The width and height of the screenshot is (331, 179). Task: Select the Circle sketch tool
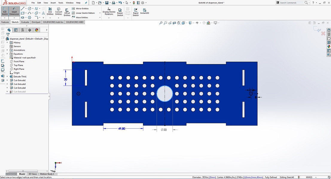pyautogui.click(x=30, y=9)
